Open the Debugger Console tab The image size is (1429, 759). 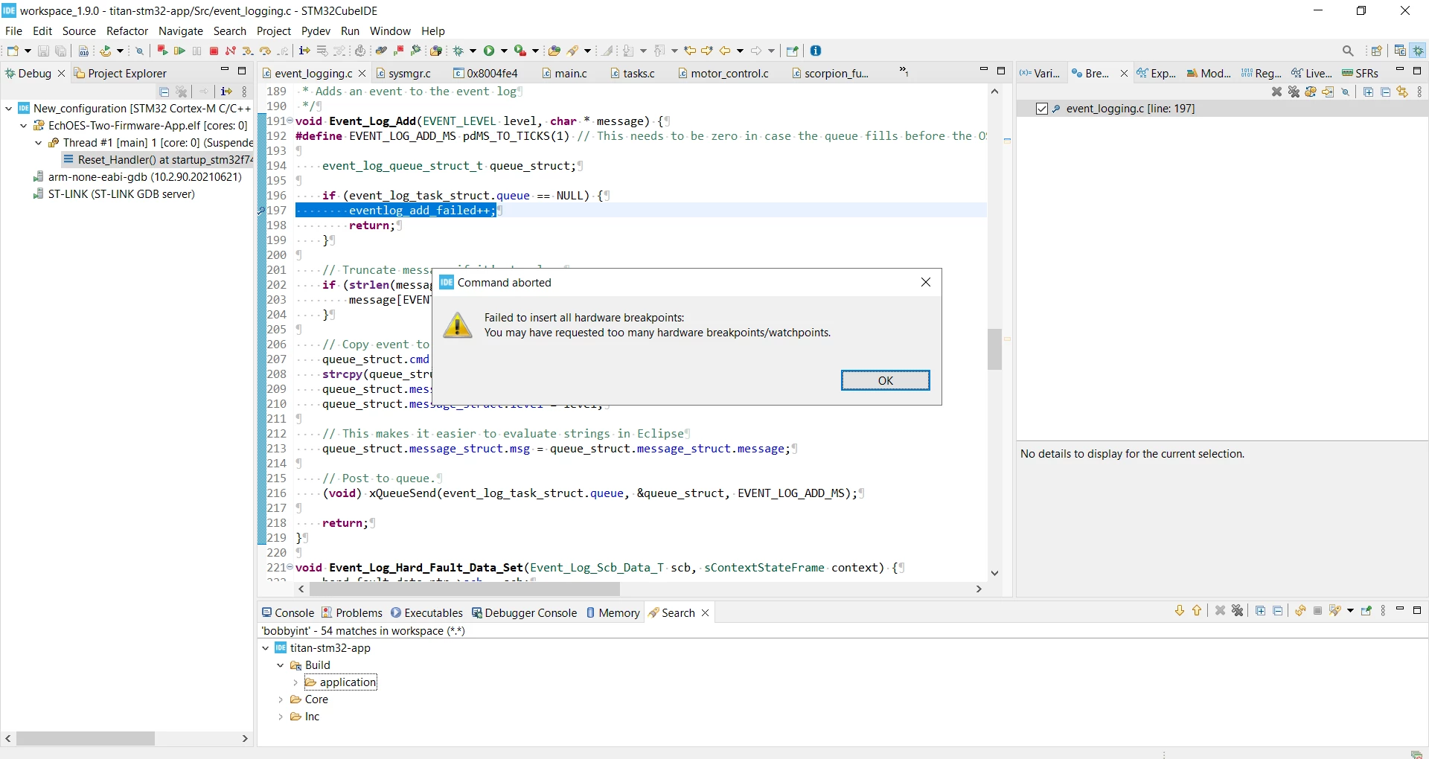click(525, 612)
